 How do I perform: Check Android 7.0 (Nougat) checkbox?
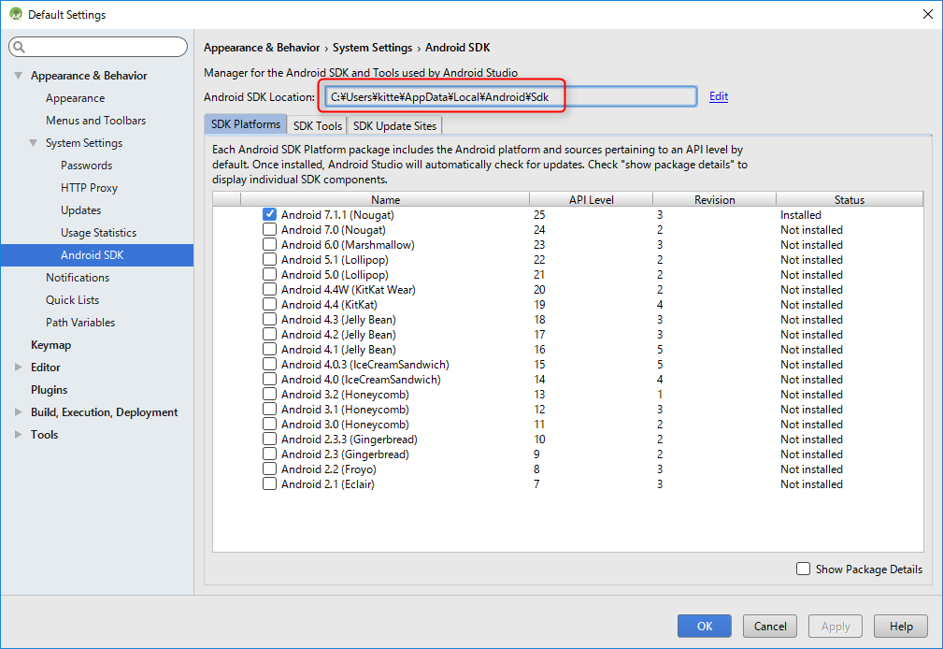[269, 229]
